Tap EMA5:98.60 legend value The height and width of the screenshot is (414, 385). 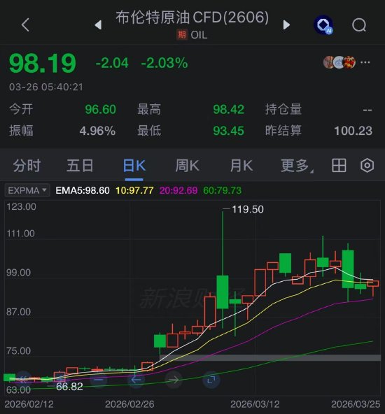coord(83,190)
